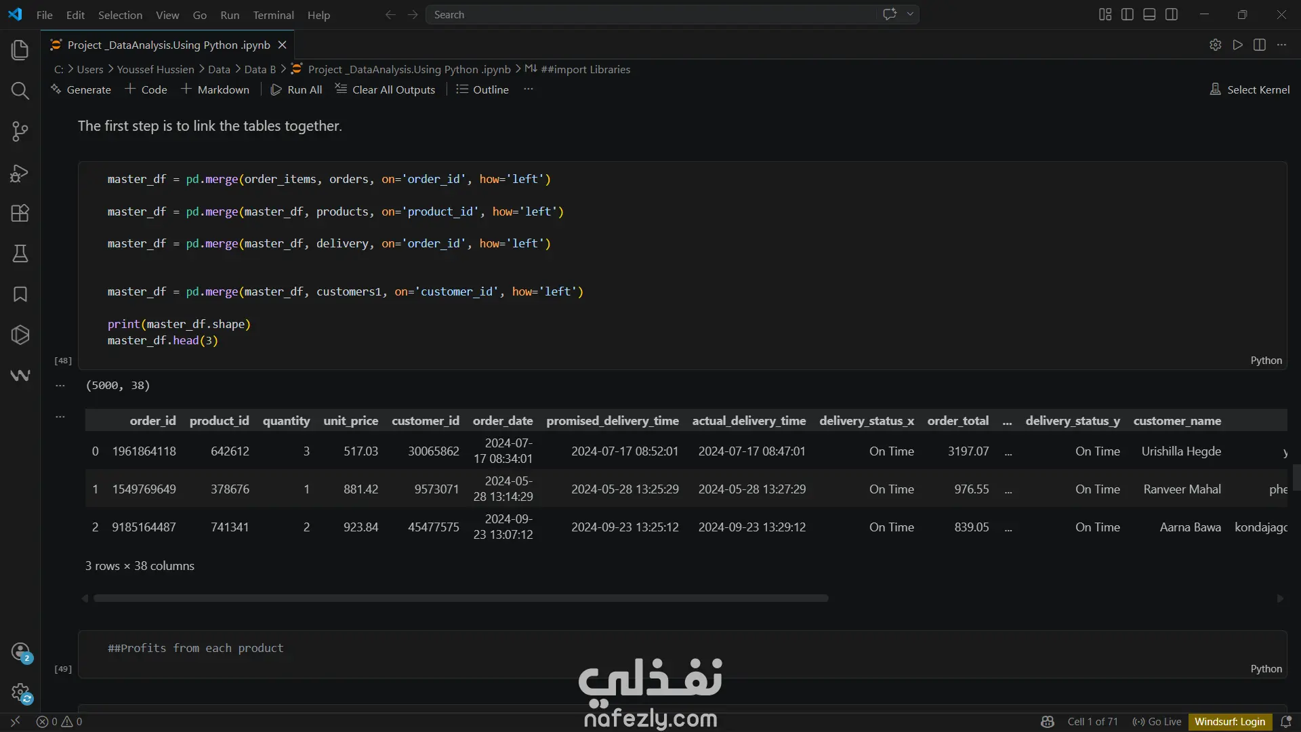This screenshot has height=732, width=1301.
Task: Open the Manage gear in activity bar
Action: click(x=21, y=693)
